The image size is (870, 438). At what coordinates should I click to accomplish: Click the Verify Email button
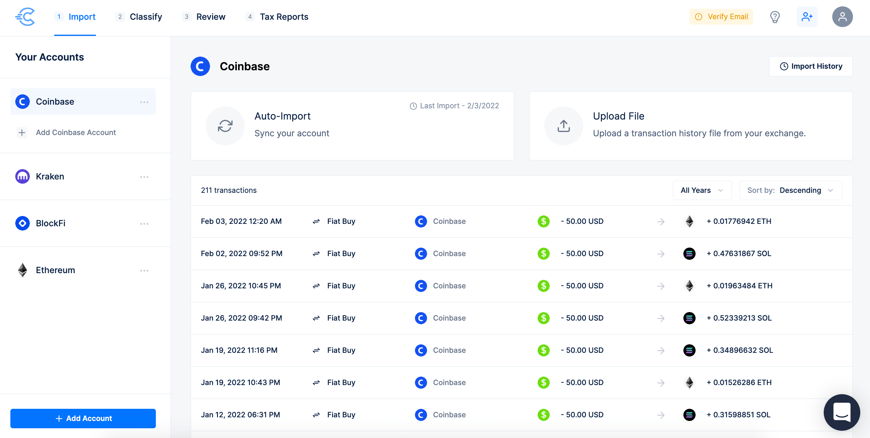click(721, 16)
